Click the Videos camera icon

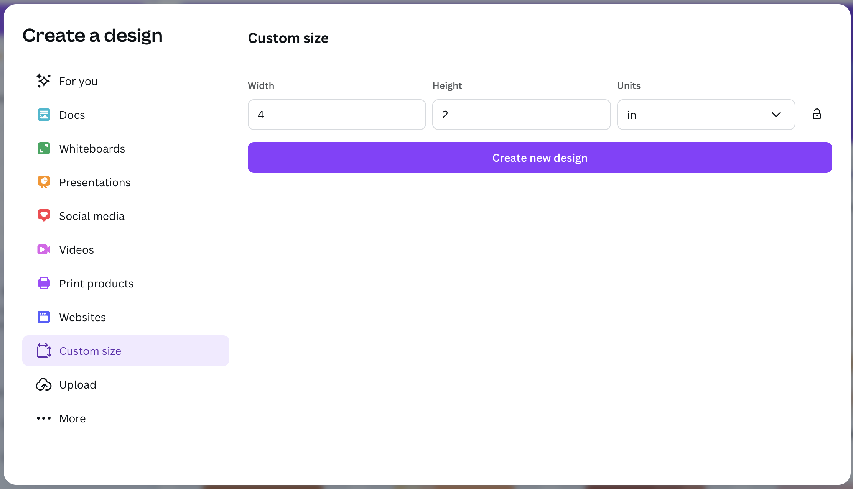pyautogui.click(x=44, y=249)
